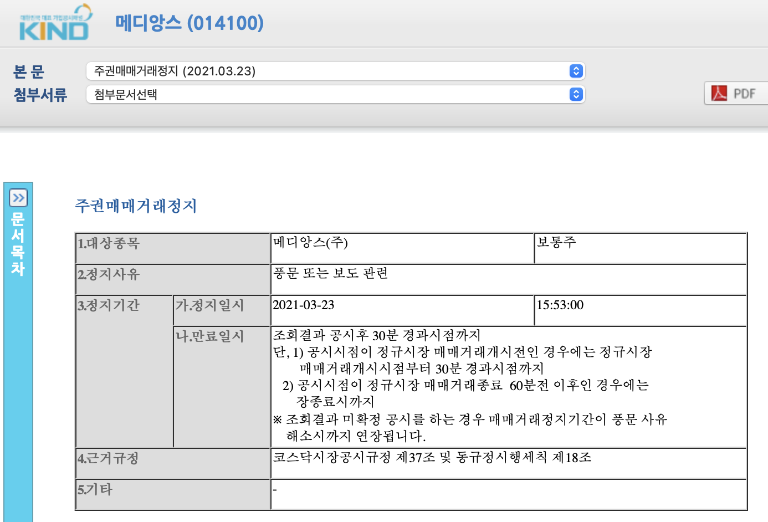Select the 3.정지기간 label cell
The image size is (768, 522).
(125, 371)
